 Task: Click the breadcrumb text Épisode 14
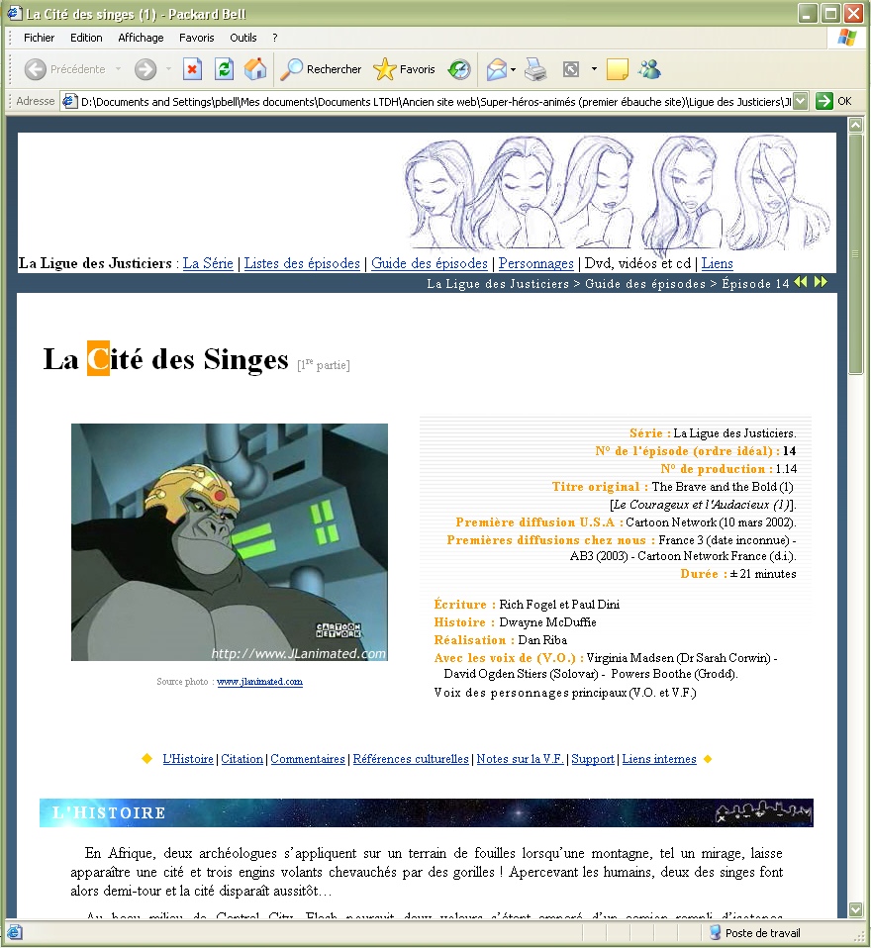pyautogui.click(x=755, y=284)
